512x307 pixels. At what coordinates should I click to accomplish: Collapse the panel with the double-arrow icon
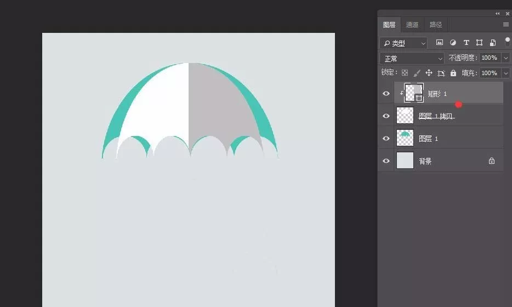(497, 13)
